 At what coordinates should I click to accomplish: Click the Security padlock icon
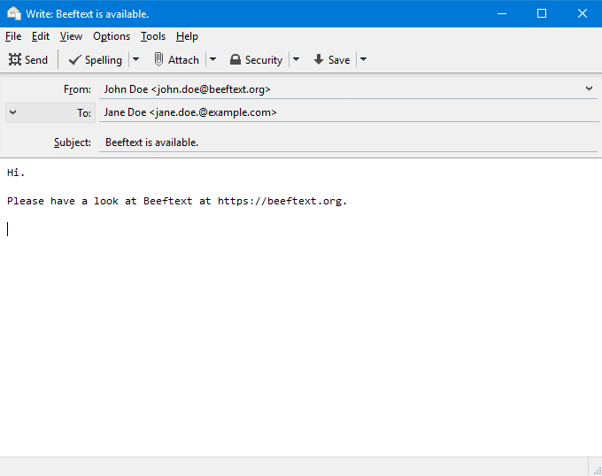tap(235, 60)
